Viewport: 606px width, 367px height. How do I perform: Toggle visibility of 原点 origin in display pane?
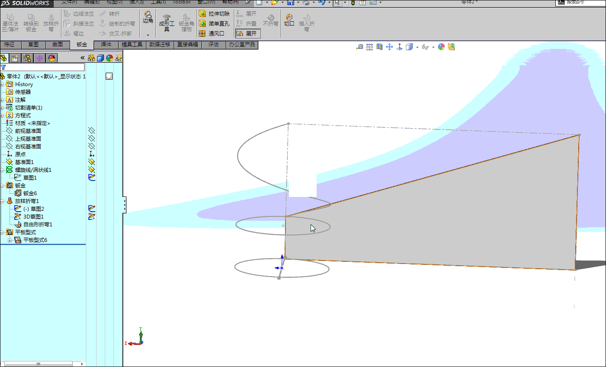[91, 154]
